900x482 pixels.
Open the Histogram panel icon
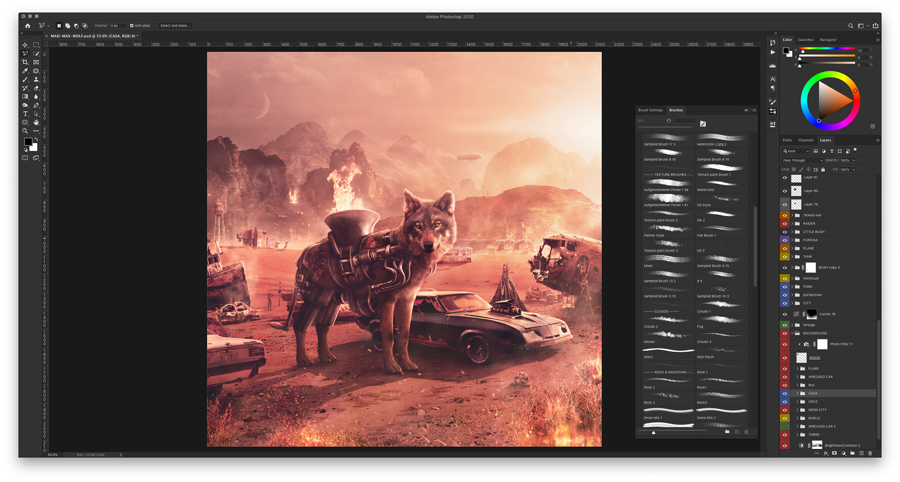772,66
